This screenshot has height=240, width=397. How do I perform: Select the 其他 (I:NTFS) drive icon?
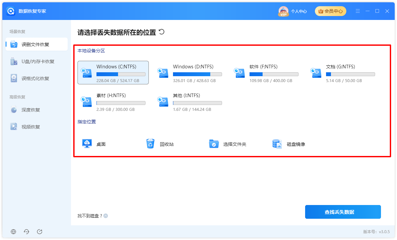click(x=164, y=102)
